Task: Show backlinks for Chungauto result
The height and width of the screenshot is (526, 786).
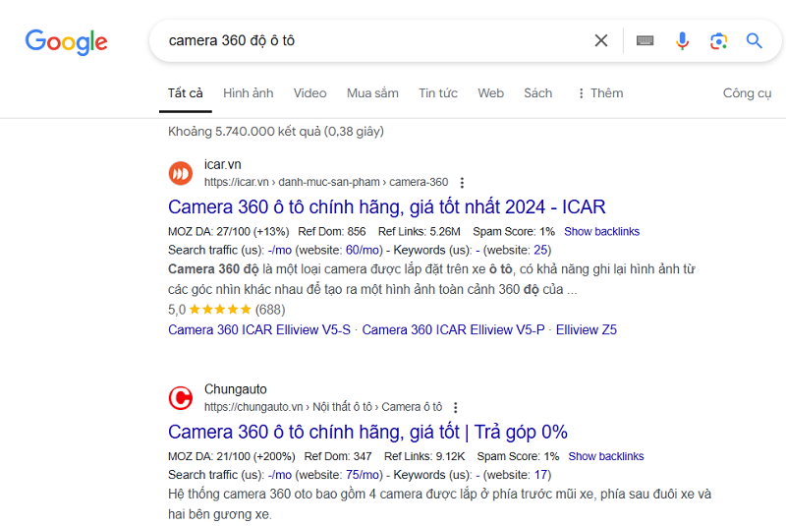Action: point(605,456)
